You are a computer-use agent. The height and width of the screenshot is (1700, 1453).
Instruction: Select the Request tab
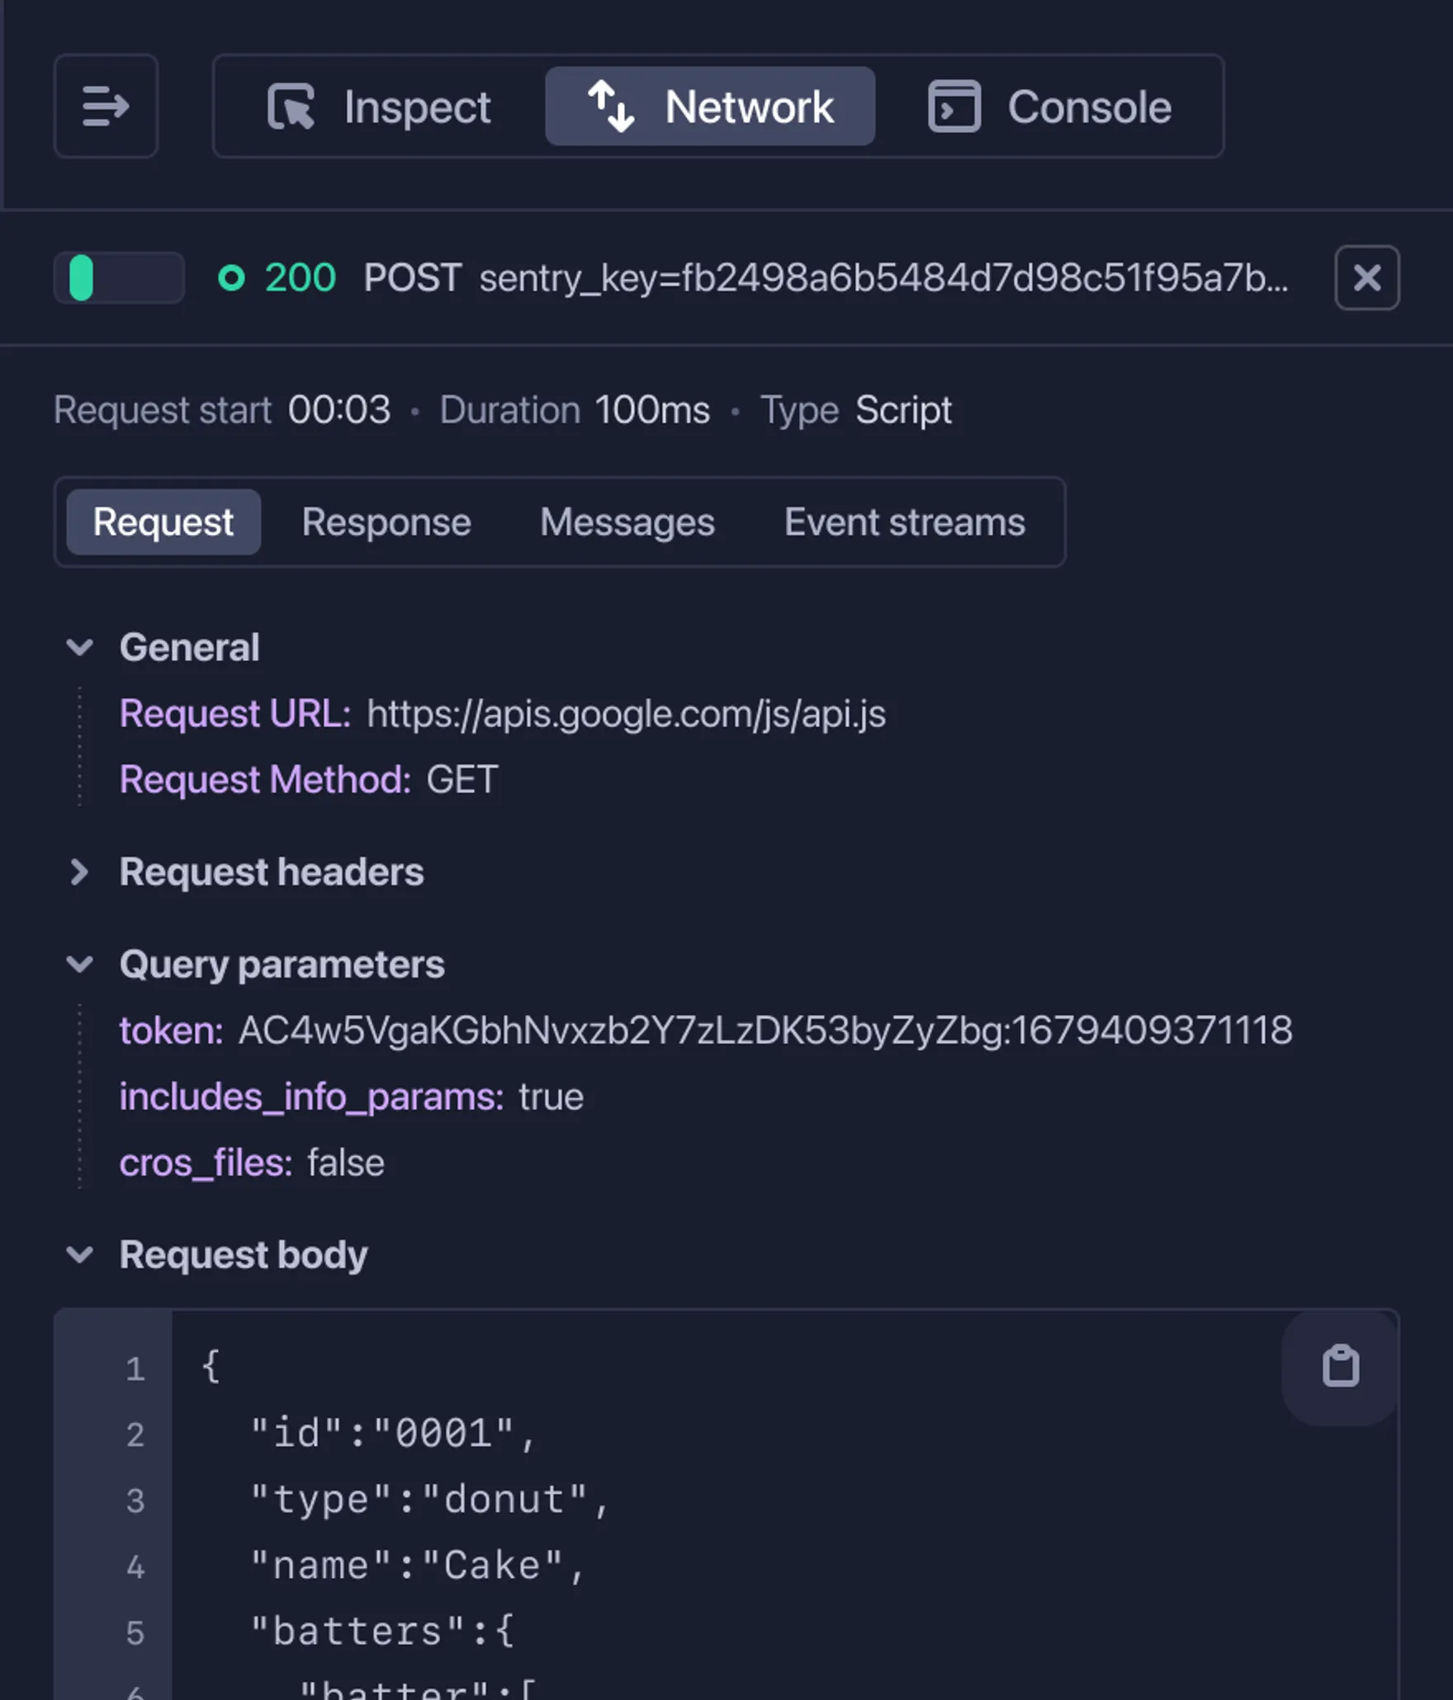click(x=163, y=522)
